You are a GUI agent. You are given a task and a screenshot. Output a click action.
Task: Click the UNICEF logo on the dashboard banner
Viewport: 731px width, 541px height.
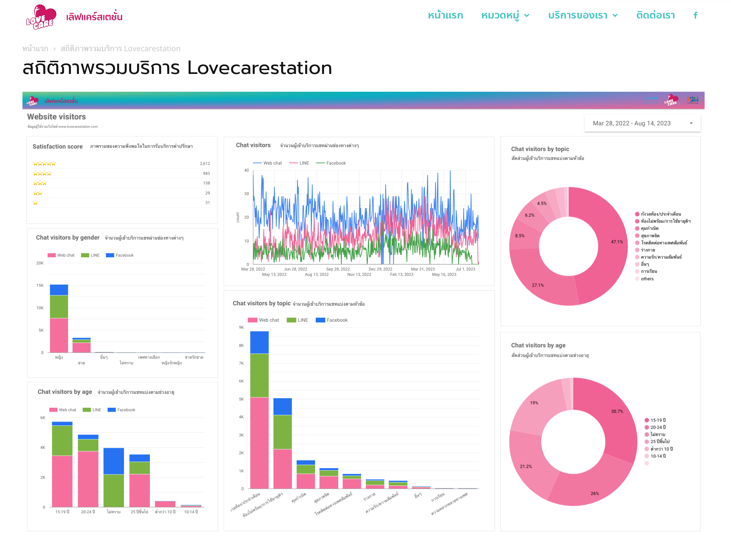pos(651,101)
